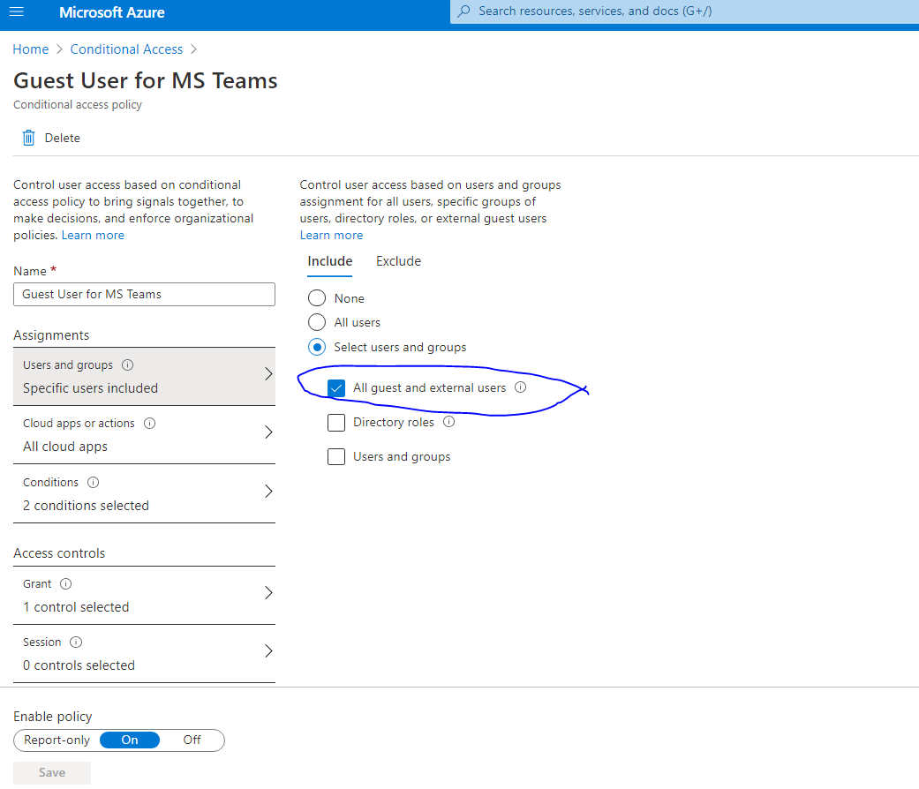Switch to the Include tab
919x789 pixels.
click(330, 261)
